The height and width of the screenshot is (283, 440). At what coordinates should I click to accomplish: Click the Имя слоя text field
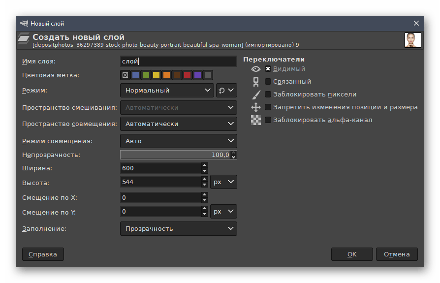coord(178,62)
